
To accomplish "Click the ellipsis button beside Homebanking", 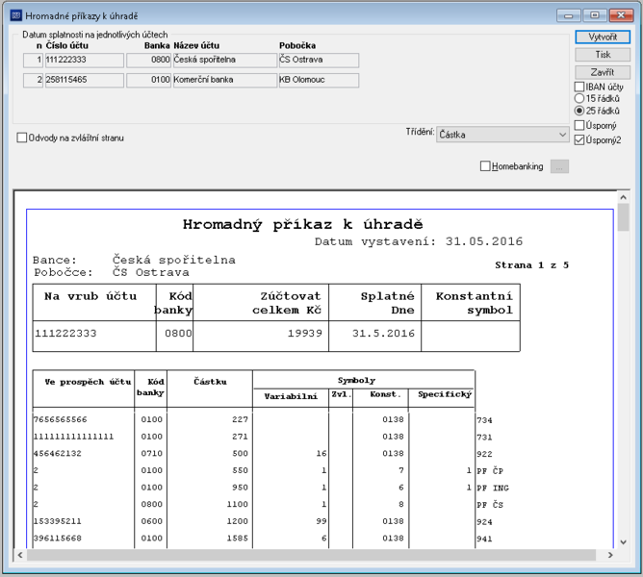I will tap(559, 166).
